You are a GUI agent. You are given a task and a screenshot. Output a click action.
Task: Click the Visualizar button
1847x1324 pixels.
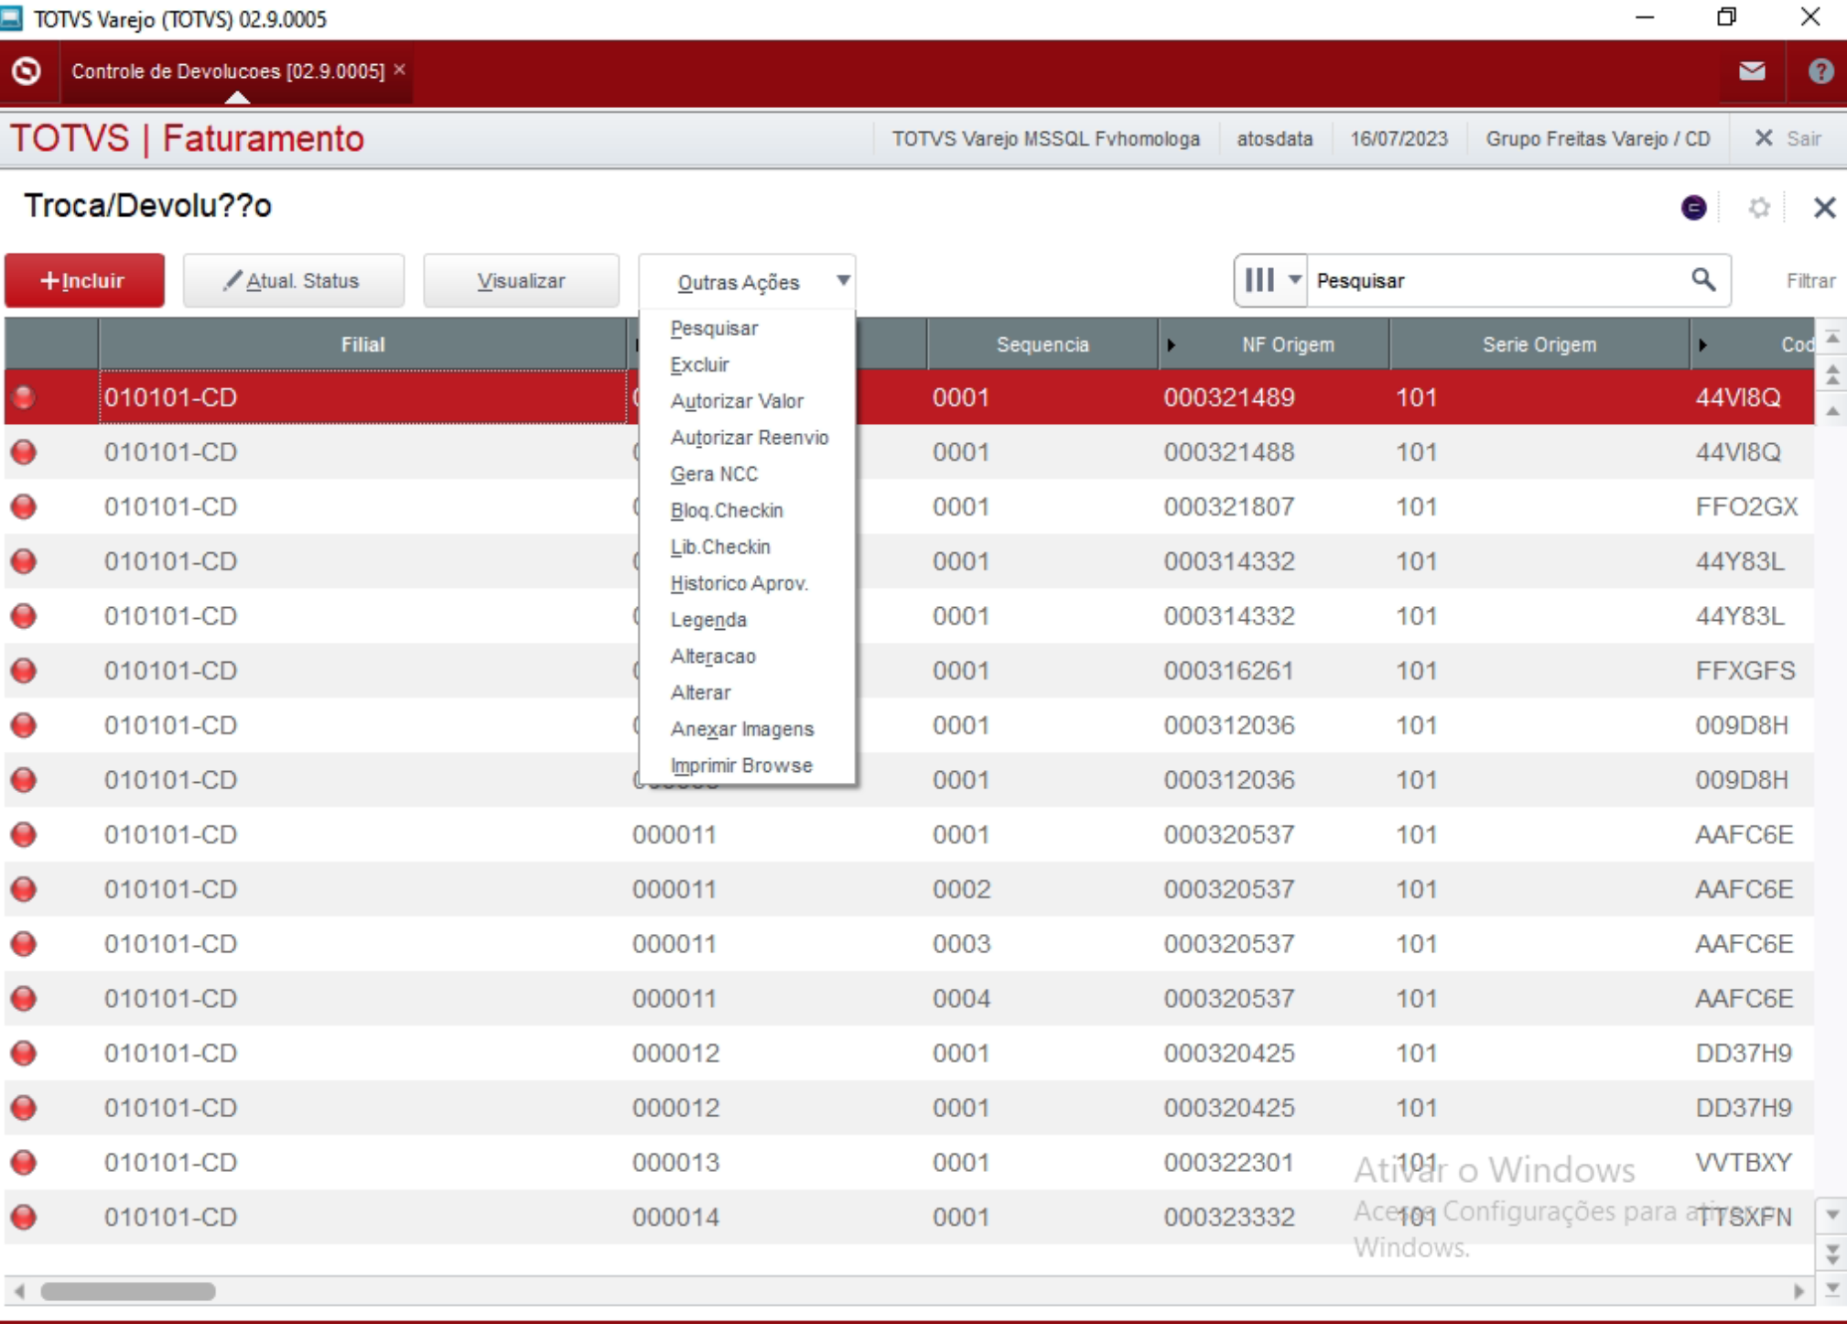(x=521, y=280)
